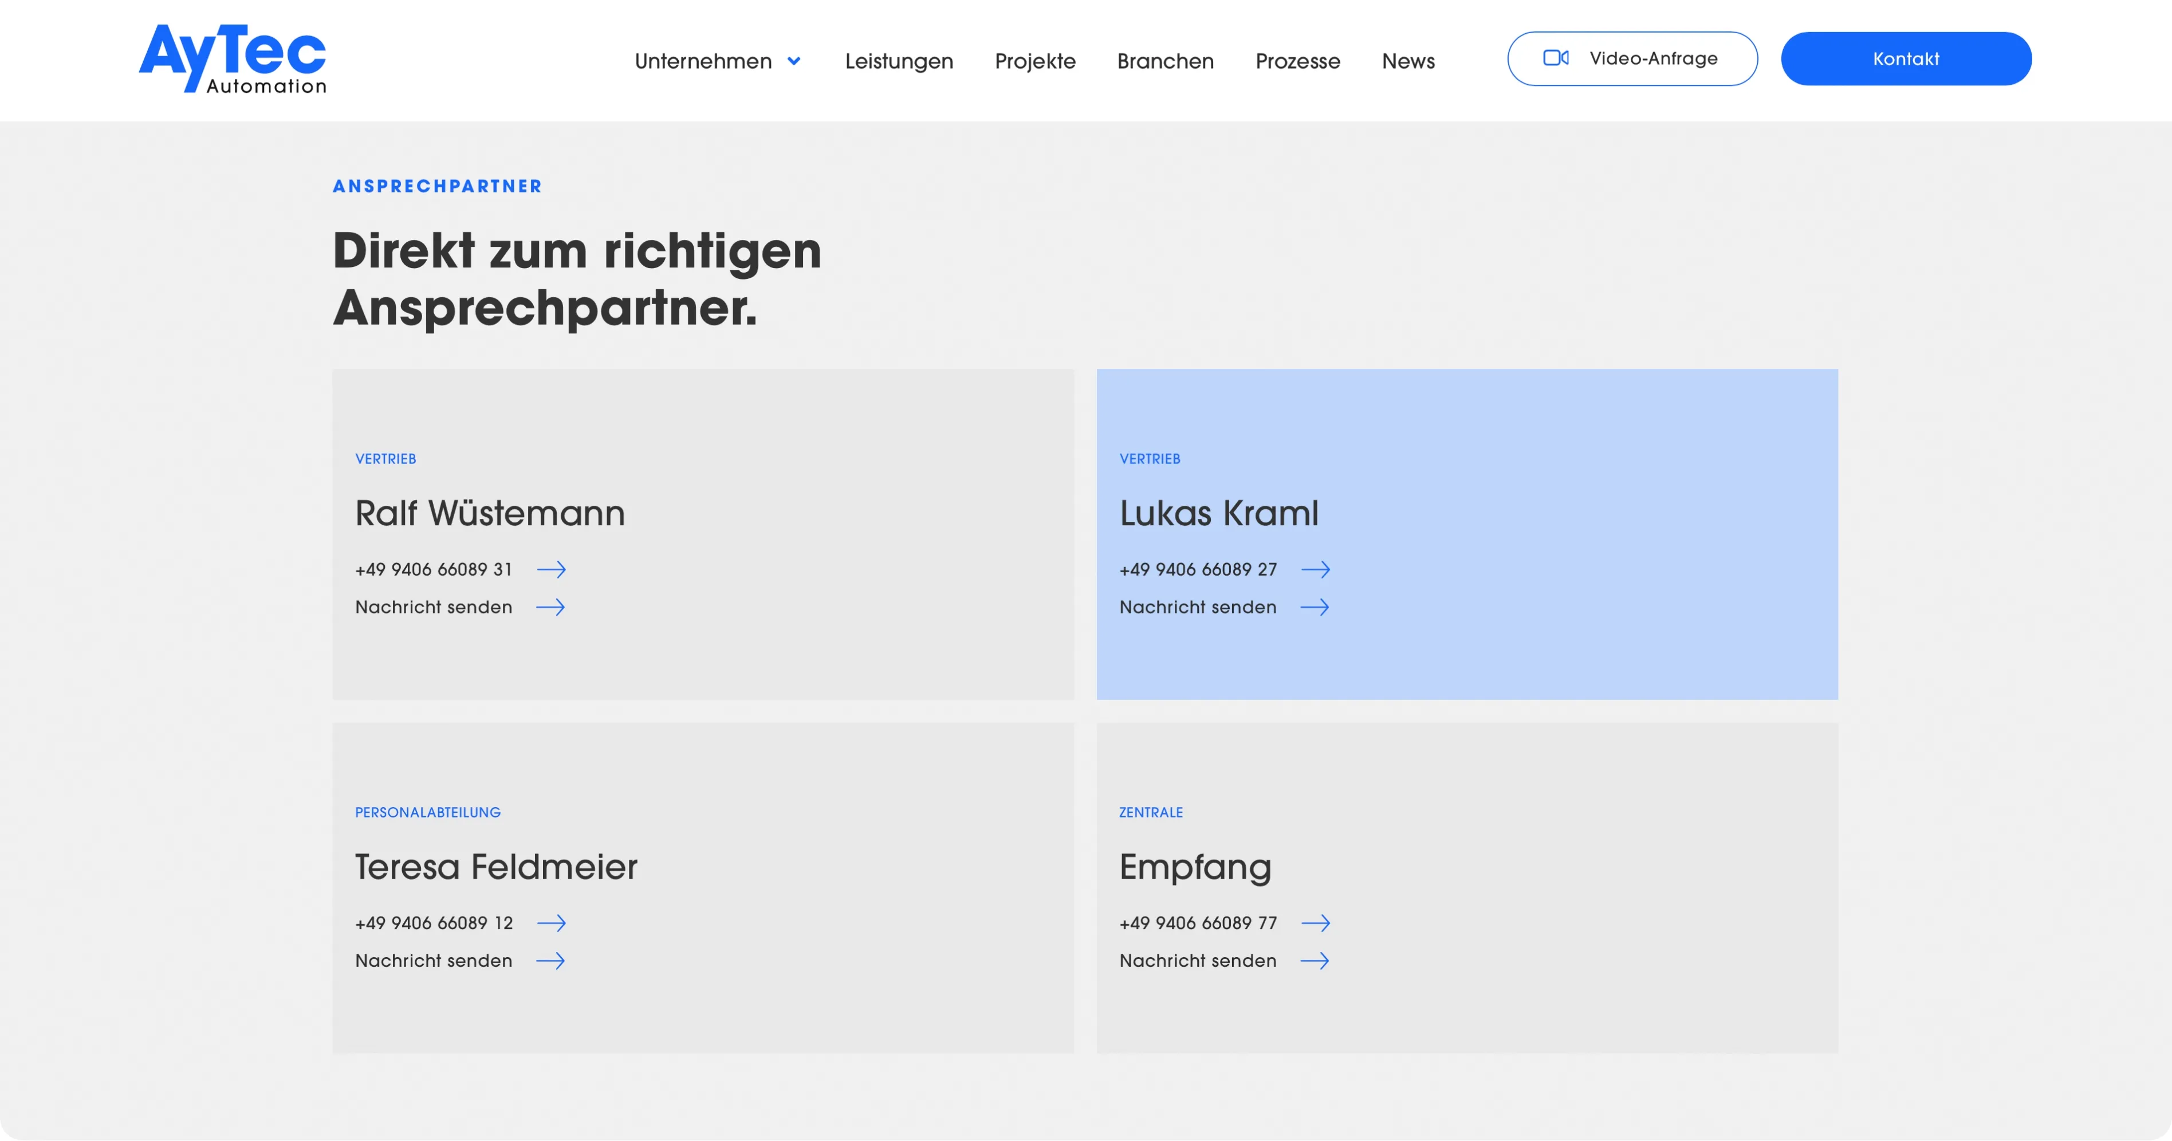
Task: Click arrow beside Empfang's Nachricht senden
Action: 1315,961
